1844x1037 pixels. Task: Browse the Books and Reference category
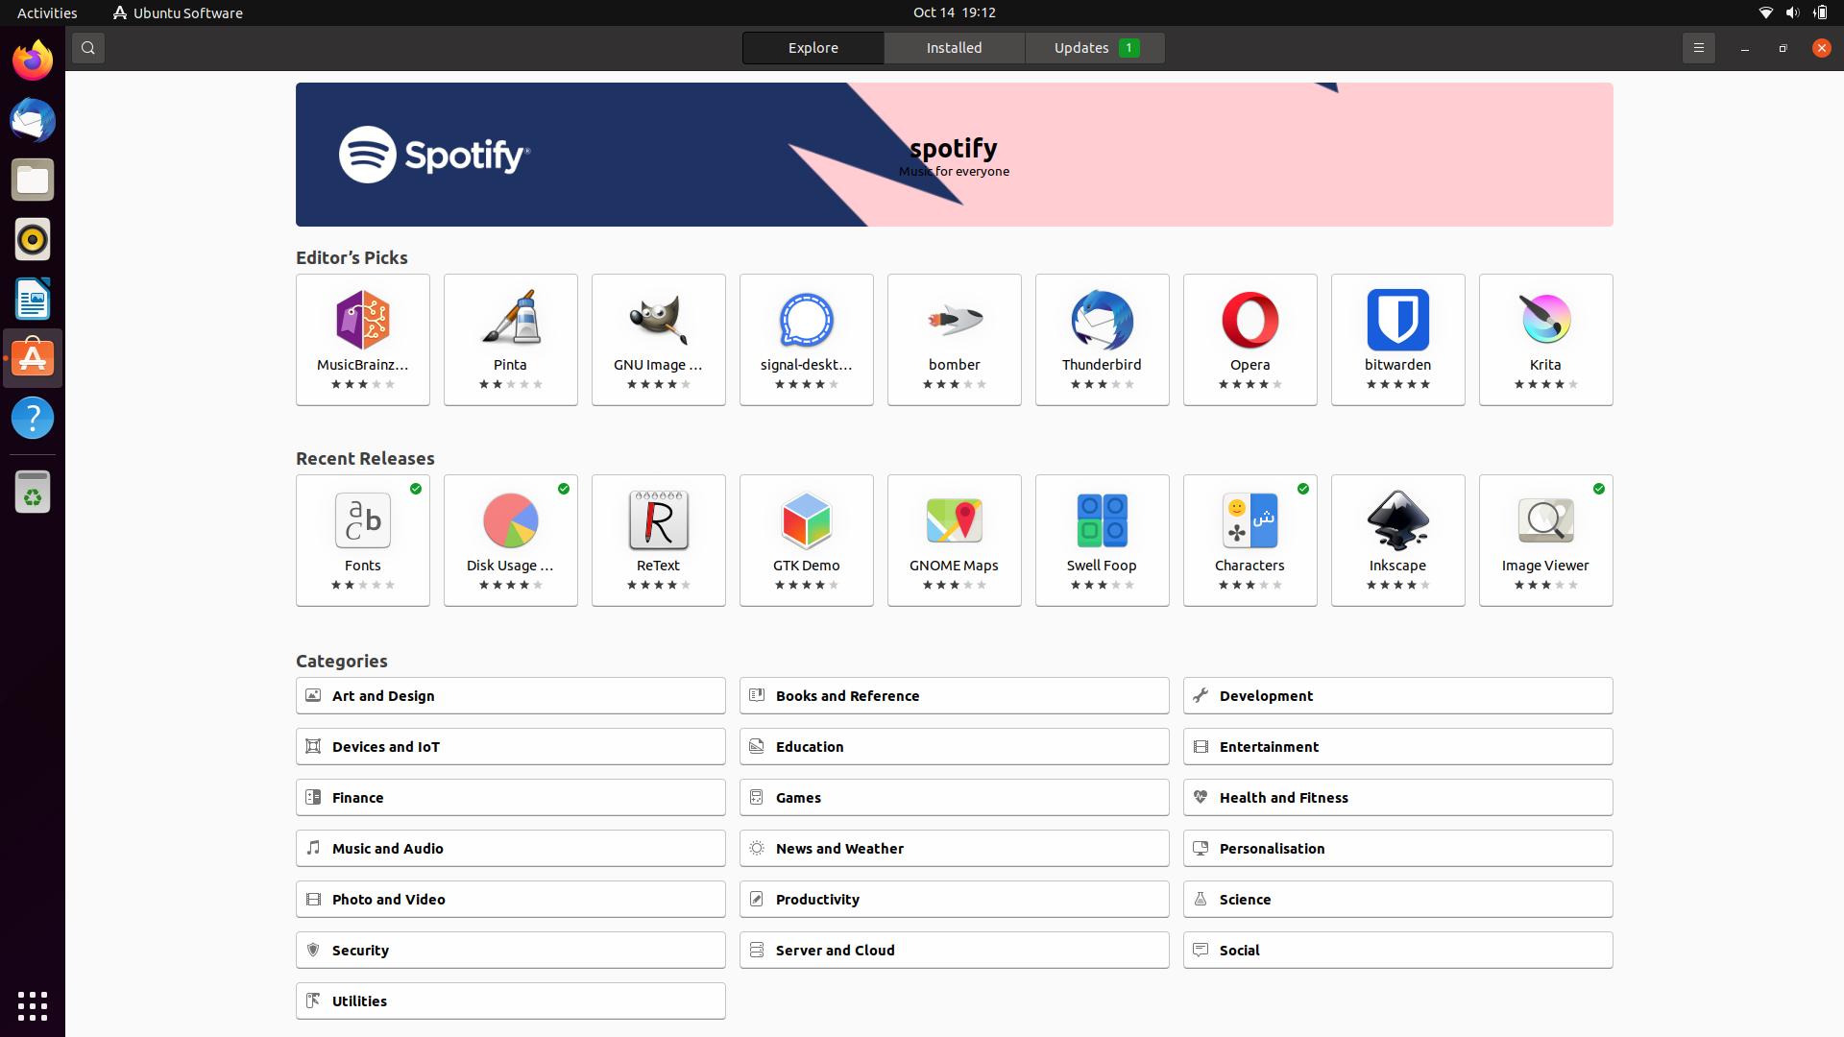click(x=955, y=696)
